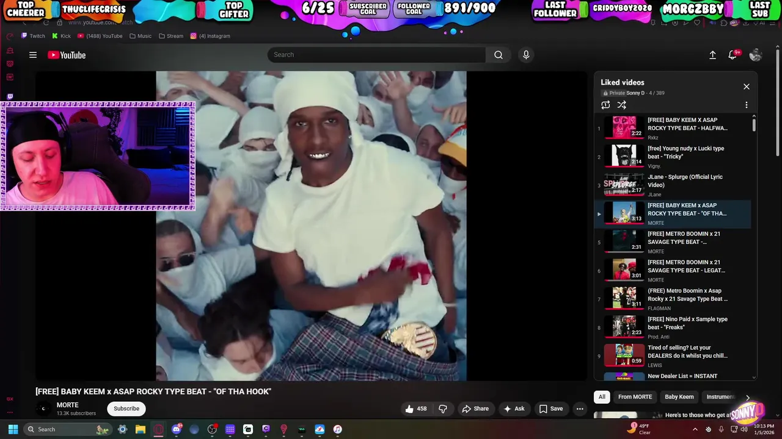Start voice search with microphone icon
This screenshot has height=439, width=782.
(526, 55)
